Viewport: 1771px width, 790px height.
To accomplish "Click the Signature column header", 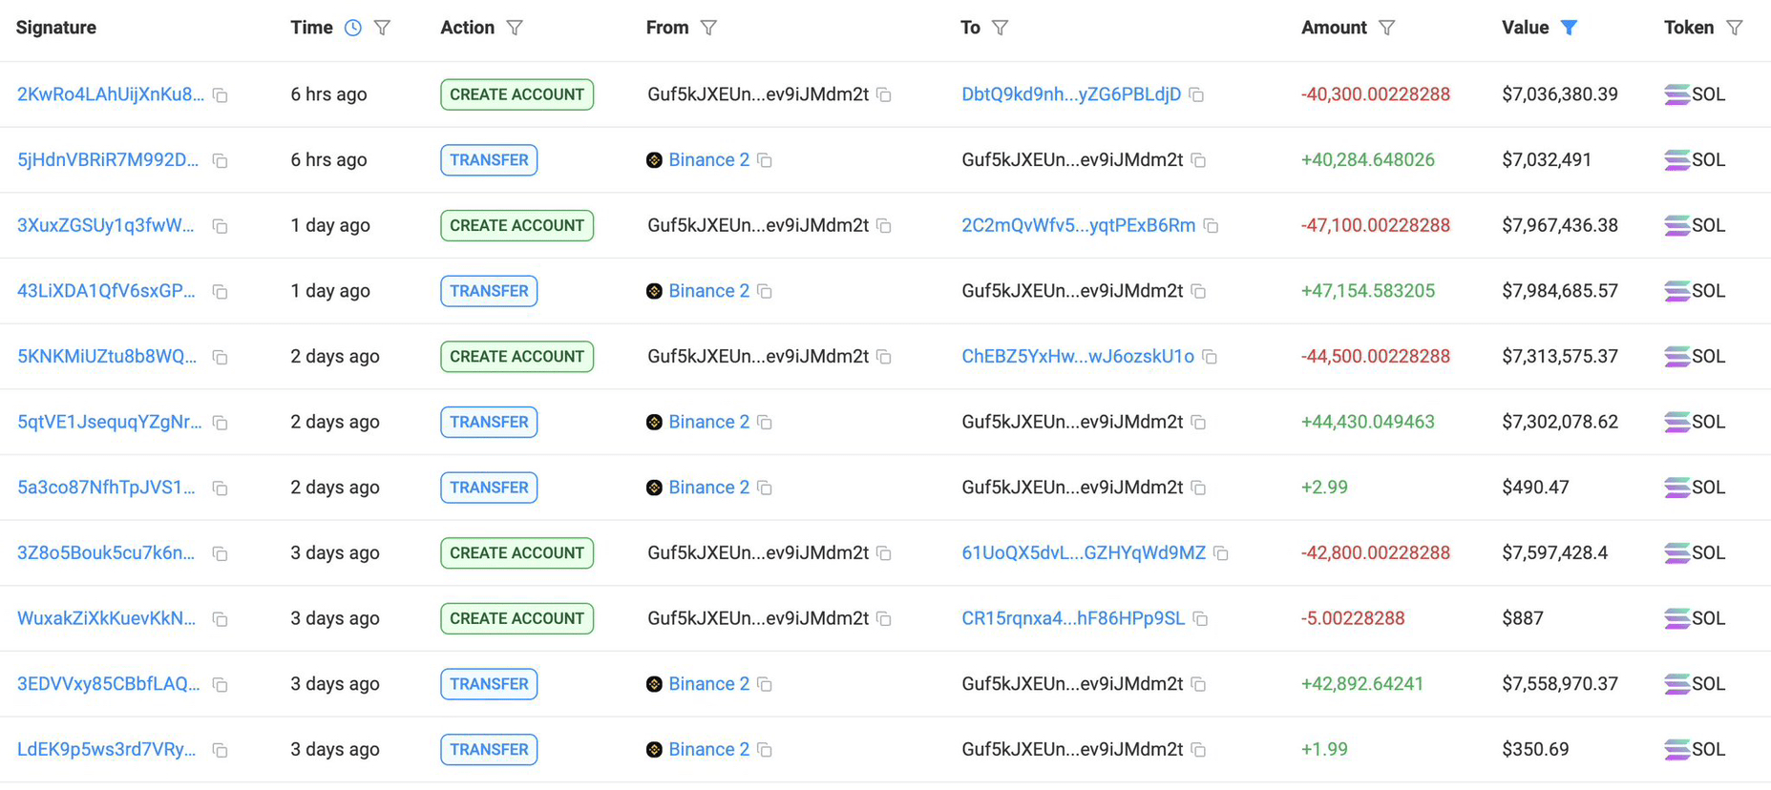I will coord(56,28).
